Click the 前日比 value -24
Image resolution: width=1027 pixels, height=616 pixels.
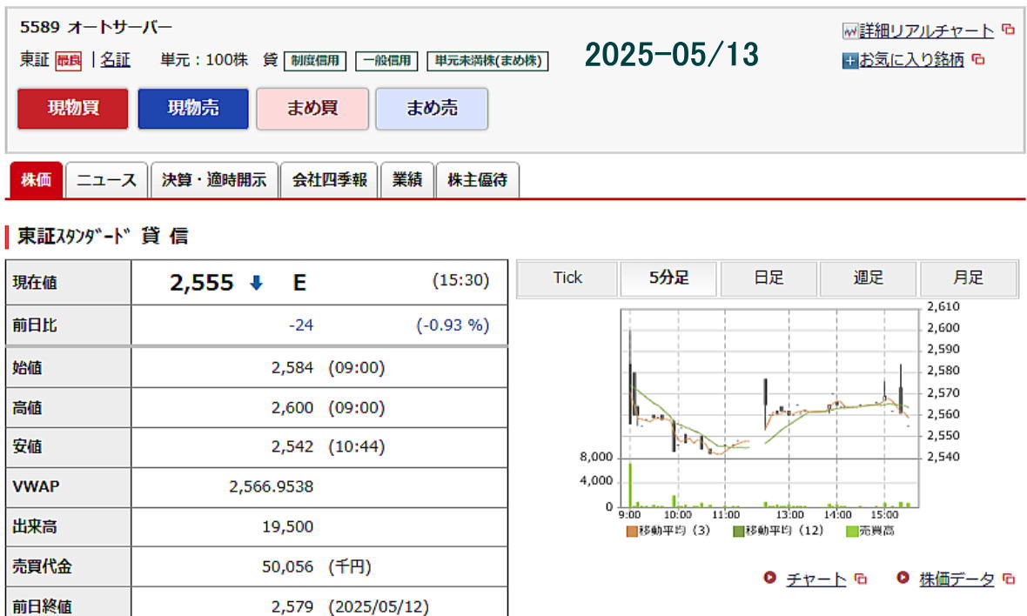[301, 325]
